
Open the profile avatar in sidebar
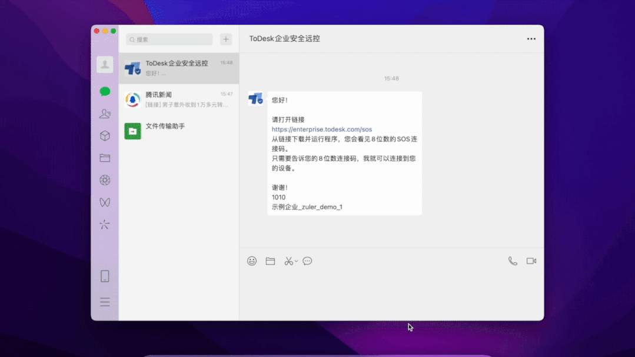(105, 65)
